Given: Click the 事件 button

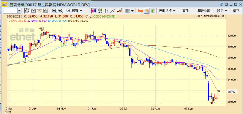Looking at the screenshot, I should click(185, 11).
